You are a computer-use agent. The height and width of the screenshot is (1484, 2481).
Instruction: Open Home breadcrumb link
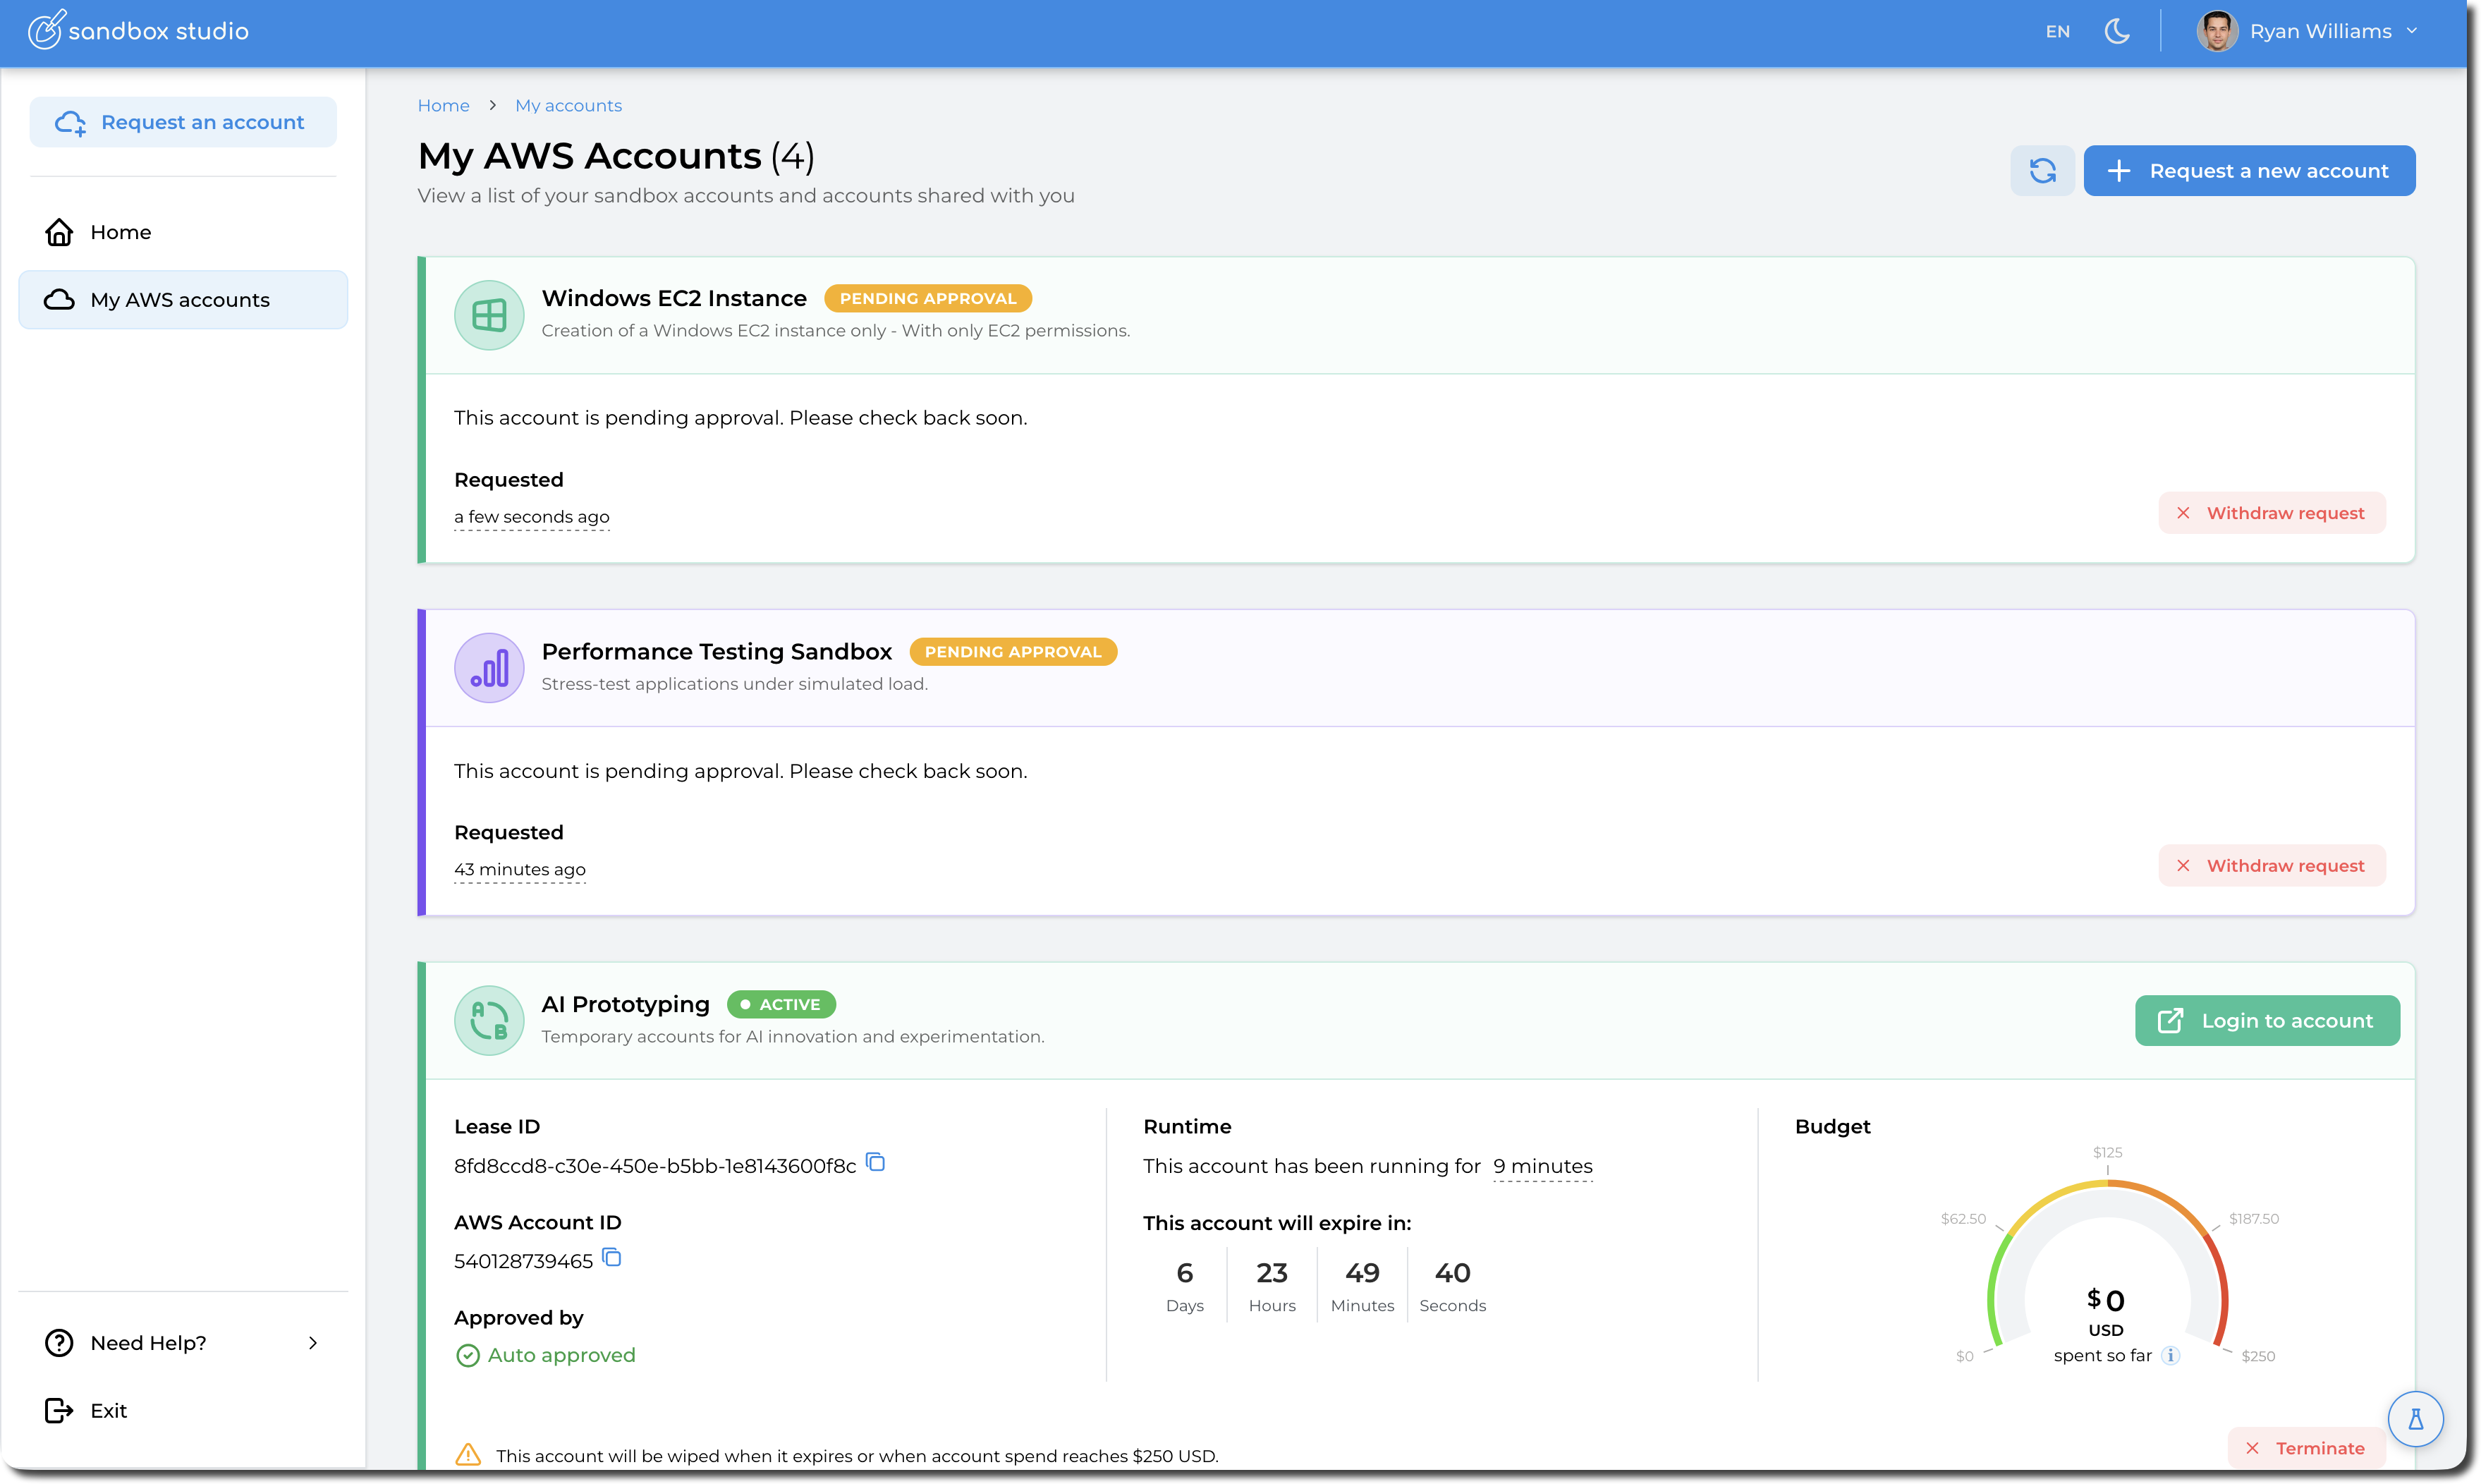[x=443, y=105]
